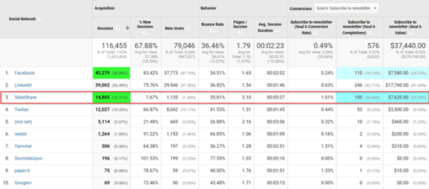Click LinkedIn goal value $17,760.00
Screen dimensions: 429x189
(398, 85)
